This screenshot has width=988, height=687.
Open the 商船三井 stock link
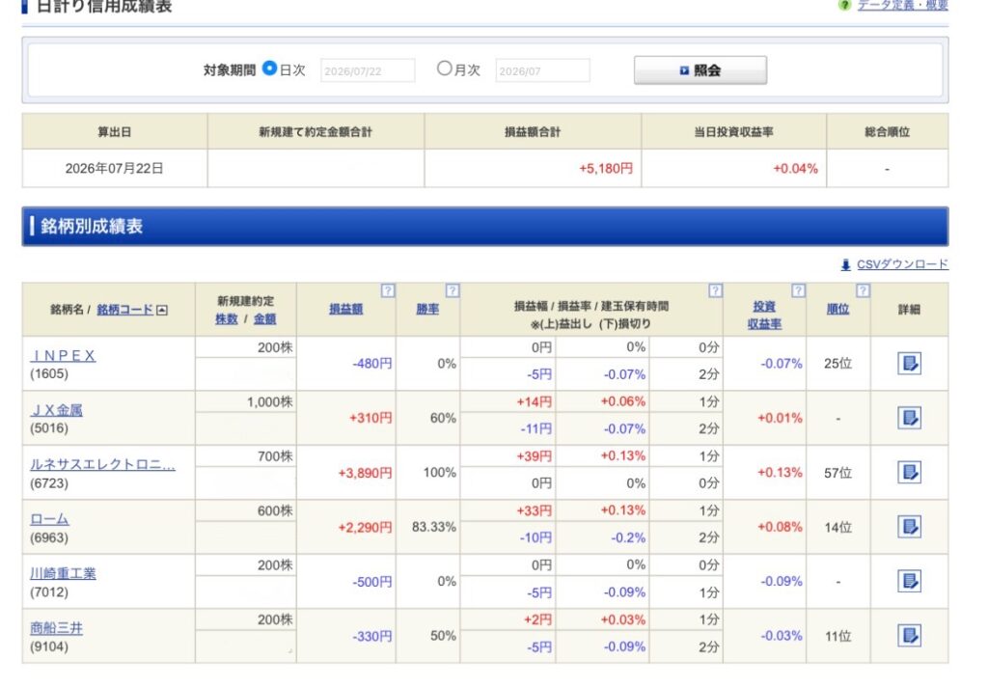click(56, 628)
